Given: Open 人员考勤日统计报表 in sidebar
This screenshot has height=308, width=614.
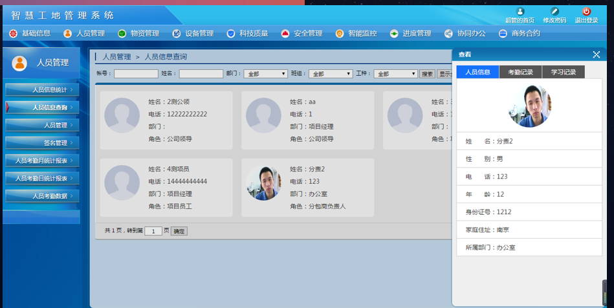Looking at the screenshot, I should (42, 178).
